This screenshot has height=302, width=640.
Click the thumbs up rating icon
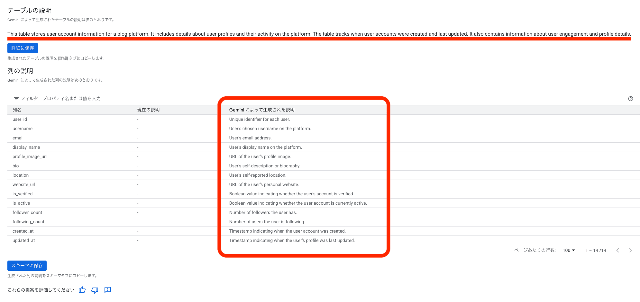pos(82,290)
